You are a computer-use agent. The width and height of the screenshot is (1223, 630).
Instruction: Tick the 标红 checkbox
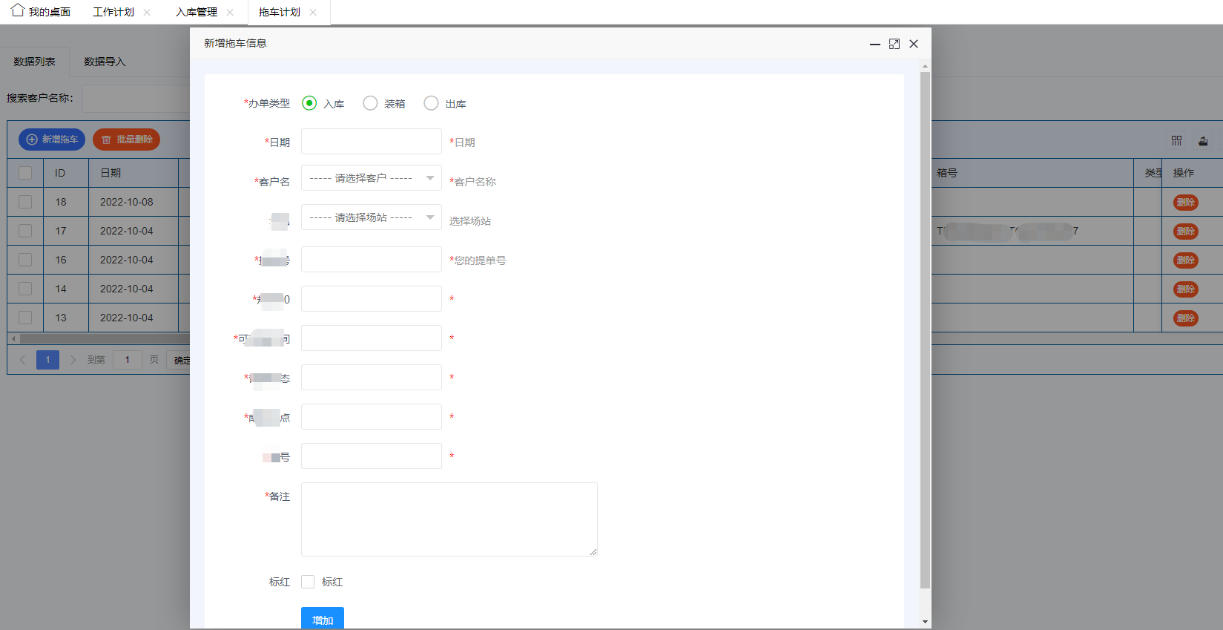308,582
